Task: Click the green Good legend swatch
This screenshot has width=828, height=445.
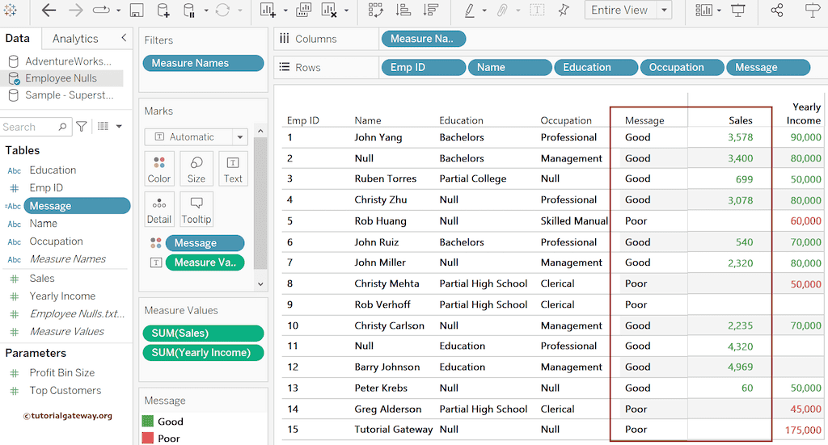Action: tap(148, 421)
